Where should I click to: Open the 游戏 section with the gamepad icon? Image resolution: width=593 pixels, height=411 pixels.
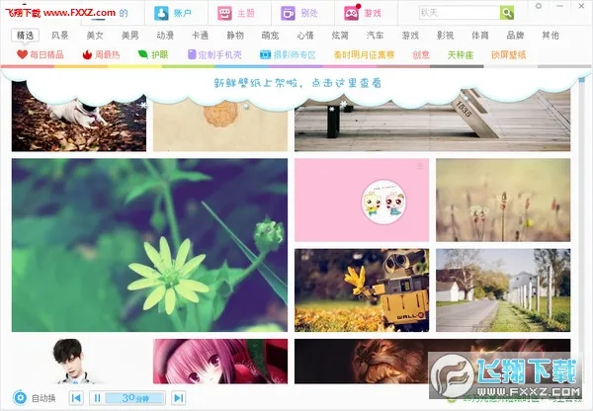click(363, 13)
